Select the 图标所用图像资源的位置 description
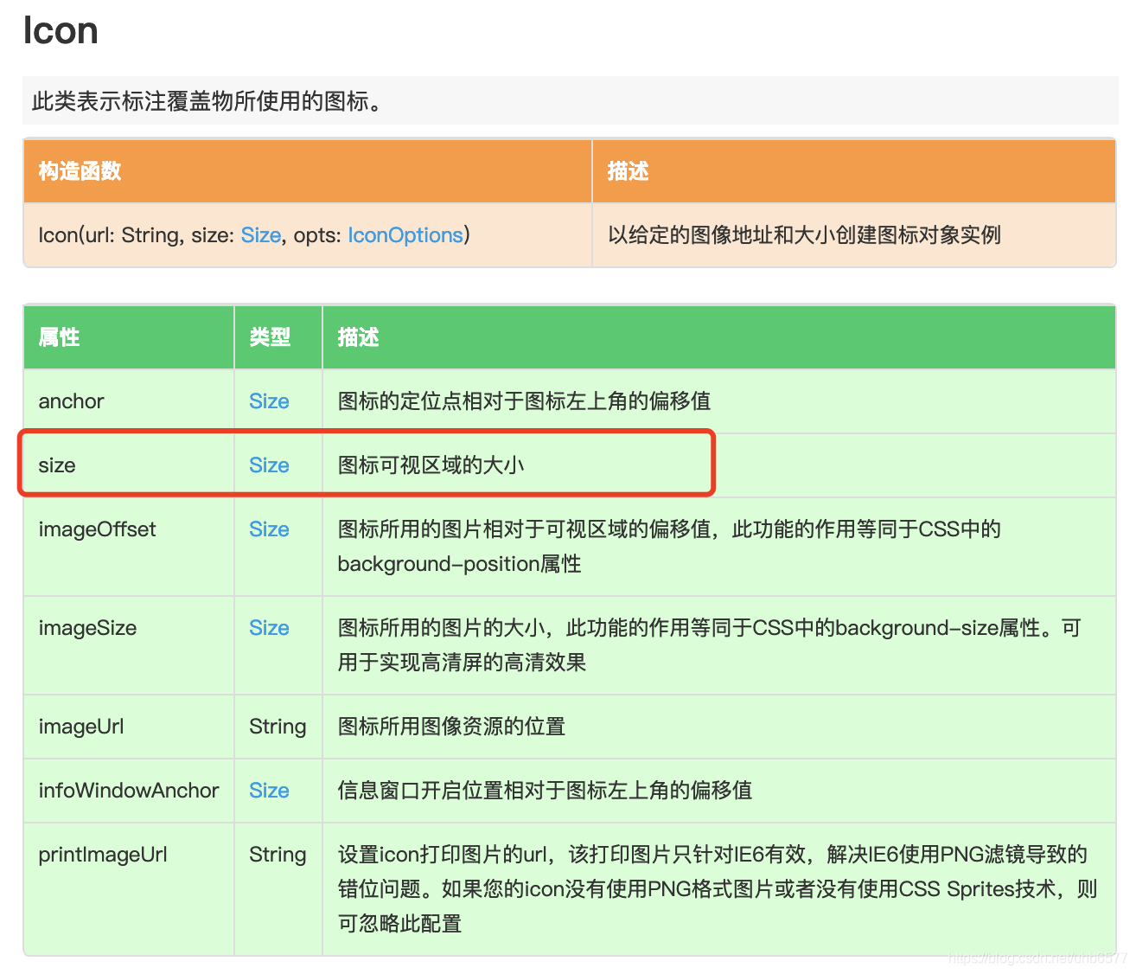Viewport: 1136px width, 974px height. [451, 727]
